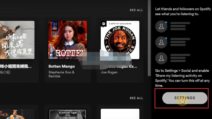212x119 pixels.
Task: Click the Joe Rogan author name
Action: coord(109,72)
